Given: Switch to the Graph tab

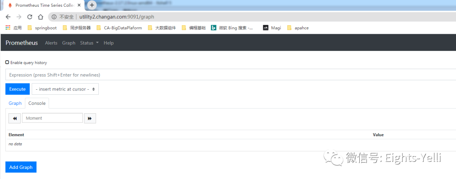Looking at the screenshot, I should [x=15, y=103].
